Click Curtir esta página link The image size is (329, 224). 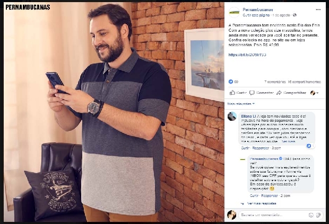pyautogui.click(x=256, y=15)
